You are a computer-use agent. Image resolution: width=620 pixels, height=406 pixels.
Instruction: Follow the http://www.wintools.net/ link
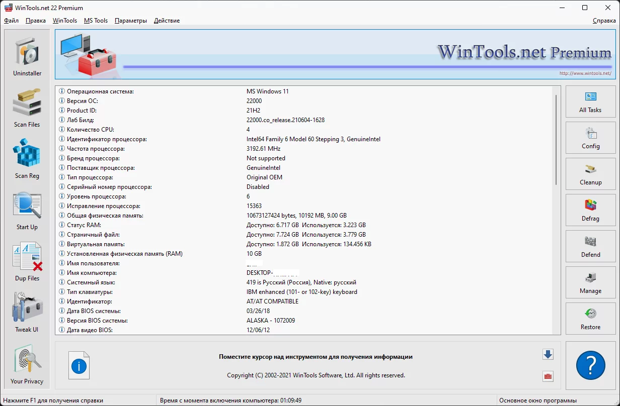click(x=585, y=73)
